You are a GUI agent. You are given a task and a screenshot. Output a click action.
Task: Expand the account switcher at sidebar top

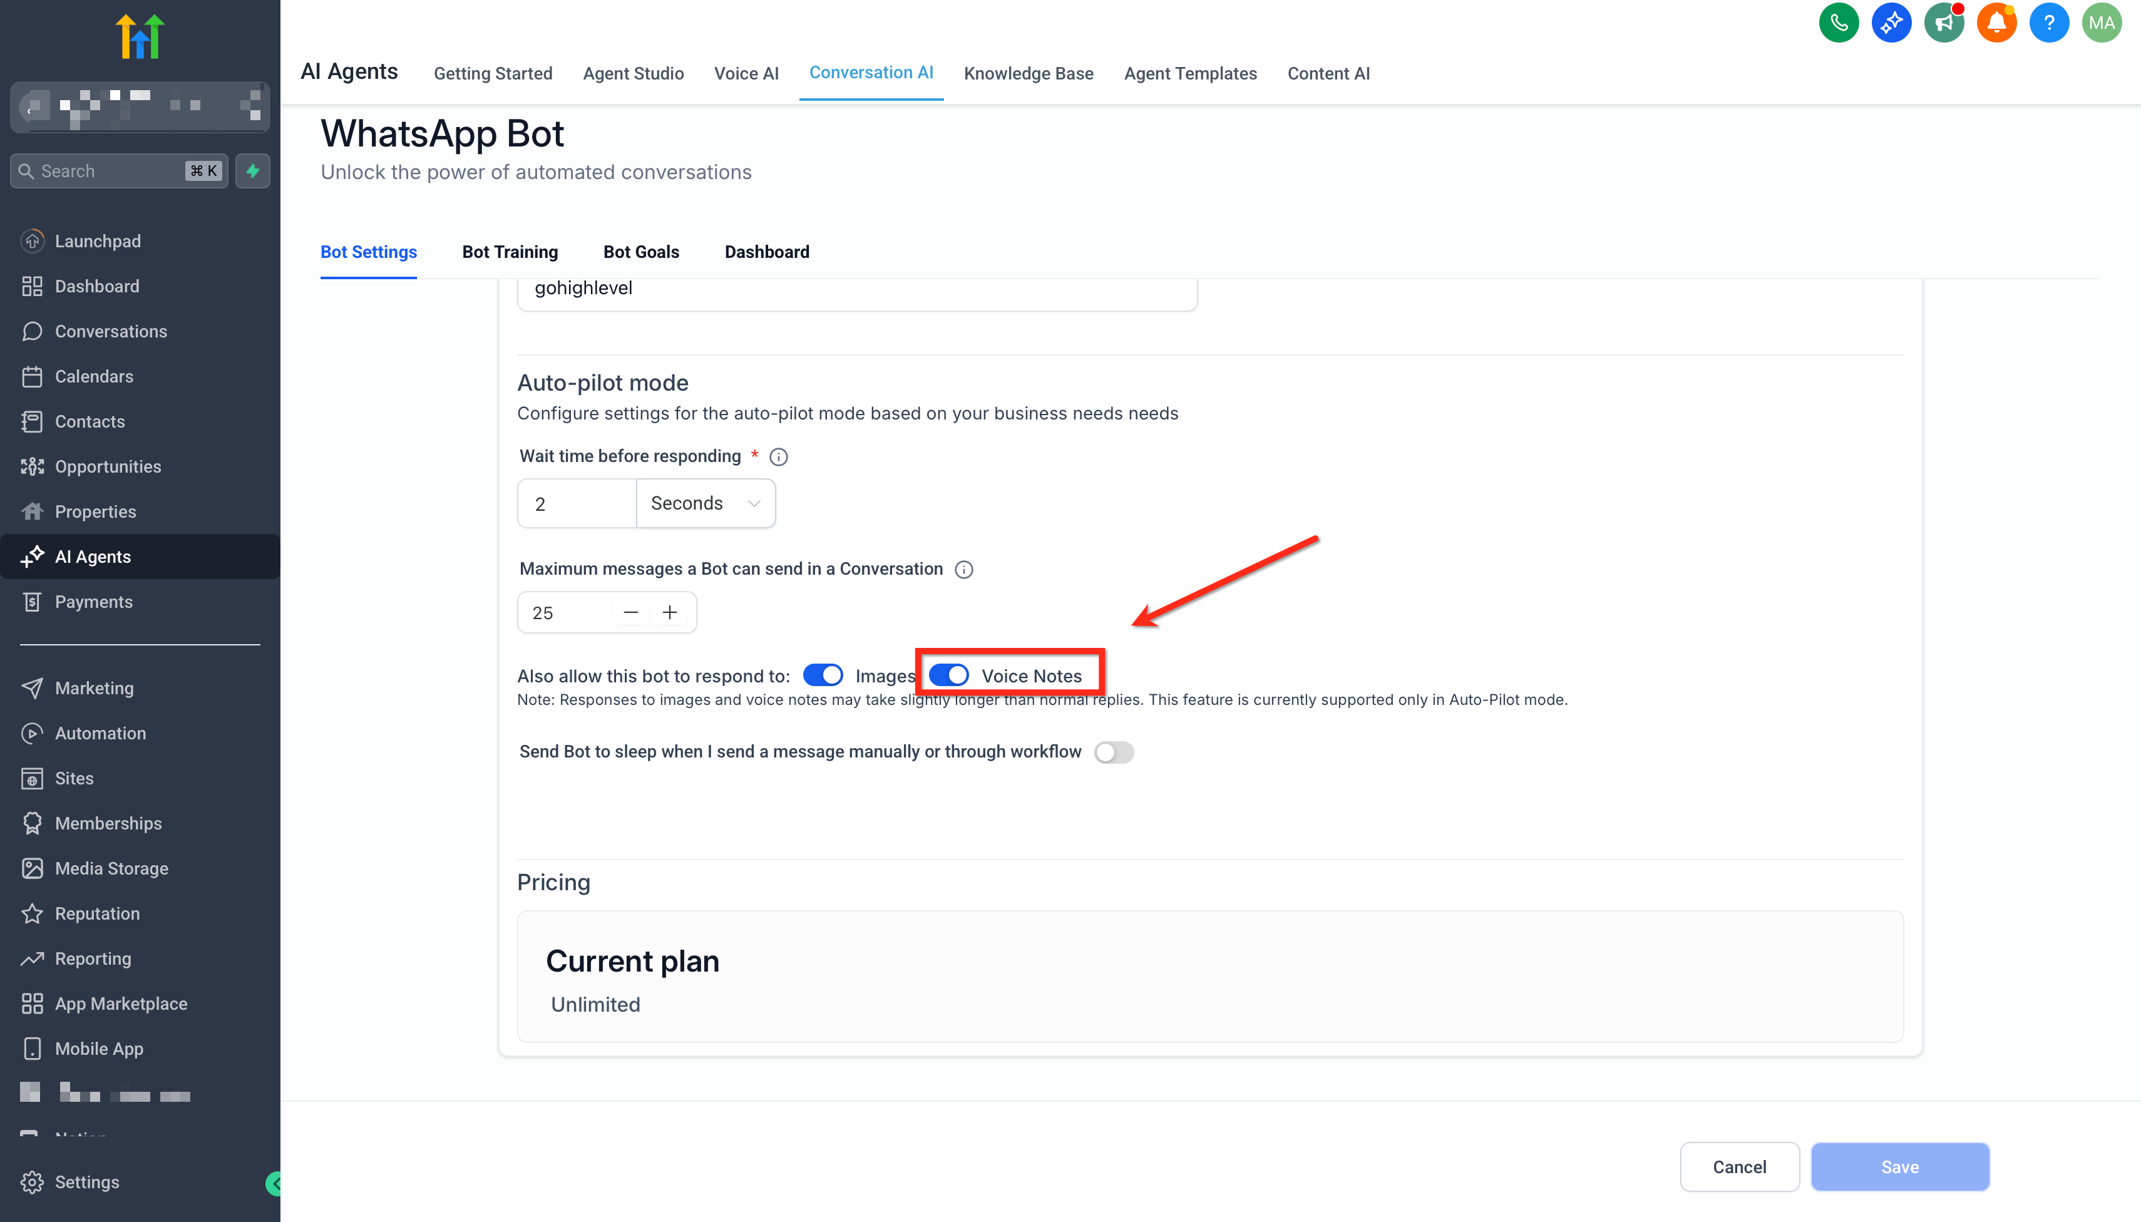pyautogui.click(x=140, y=106)
